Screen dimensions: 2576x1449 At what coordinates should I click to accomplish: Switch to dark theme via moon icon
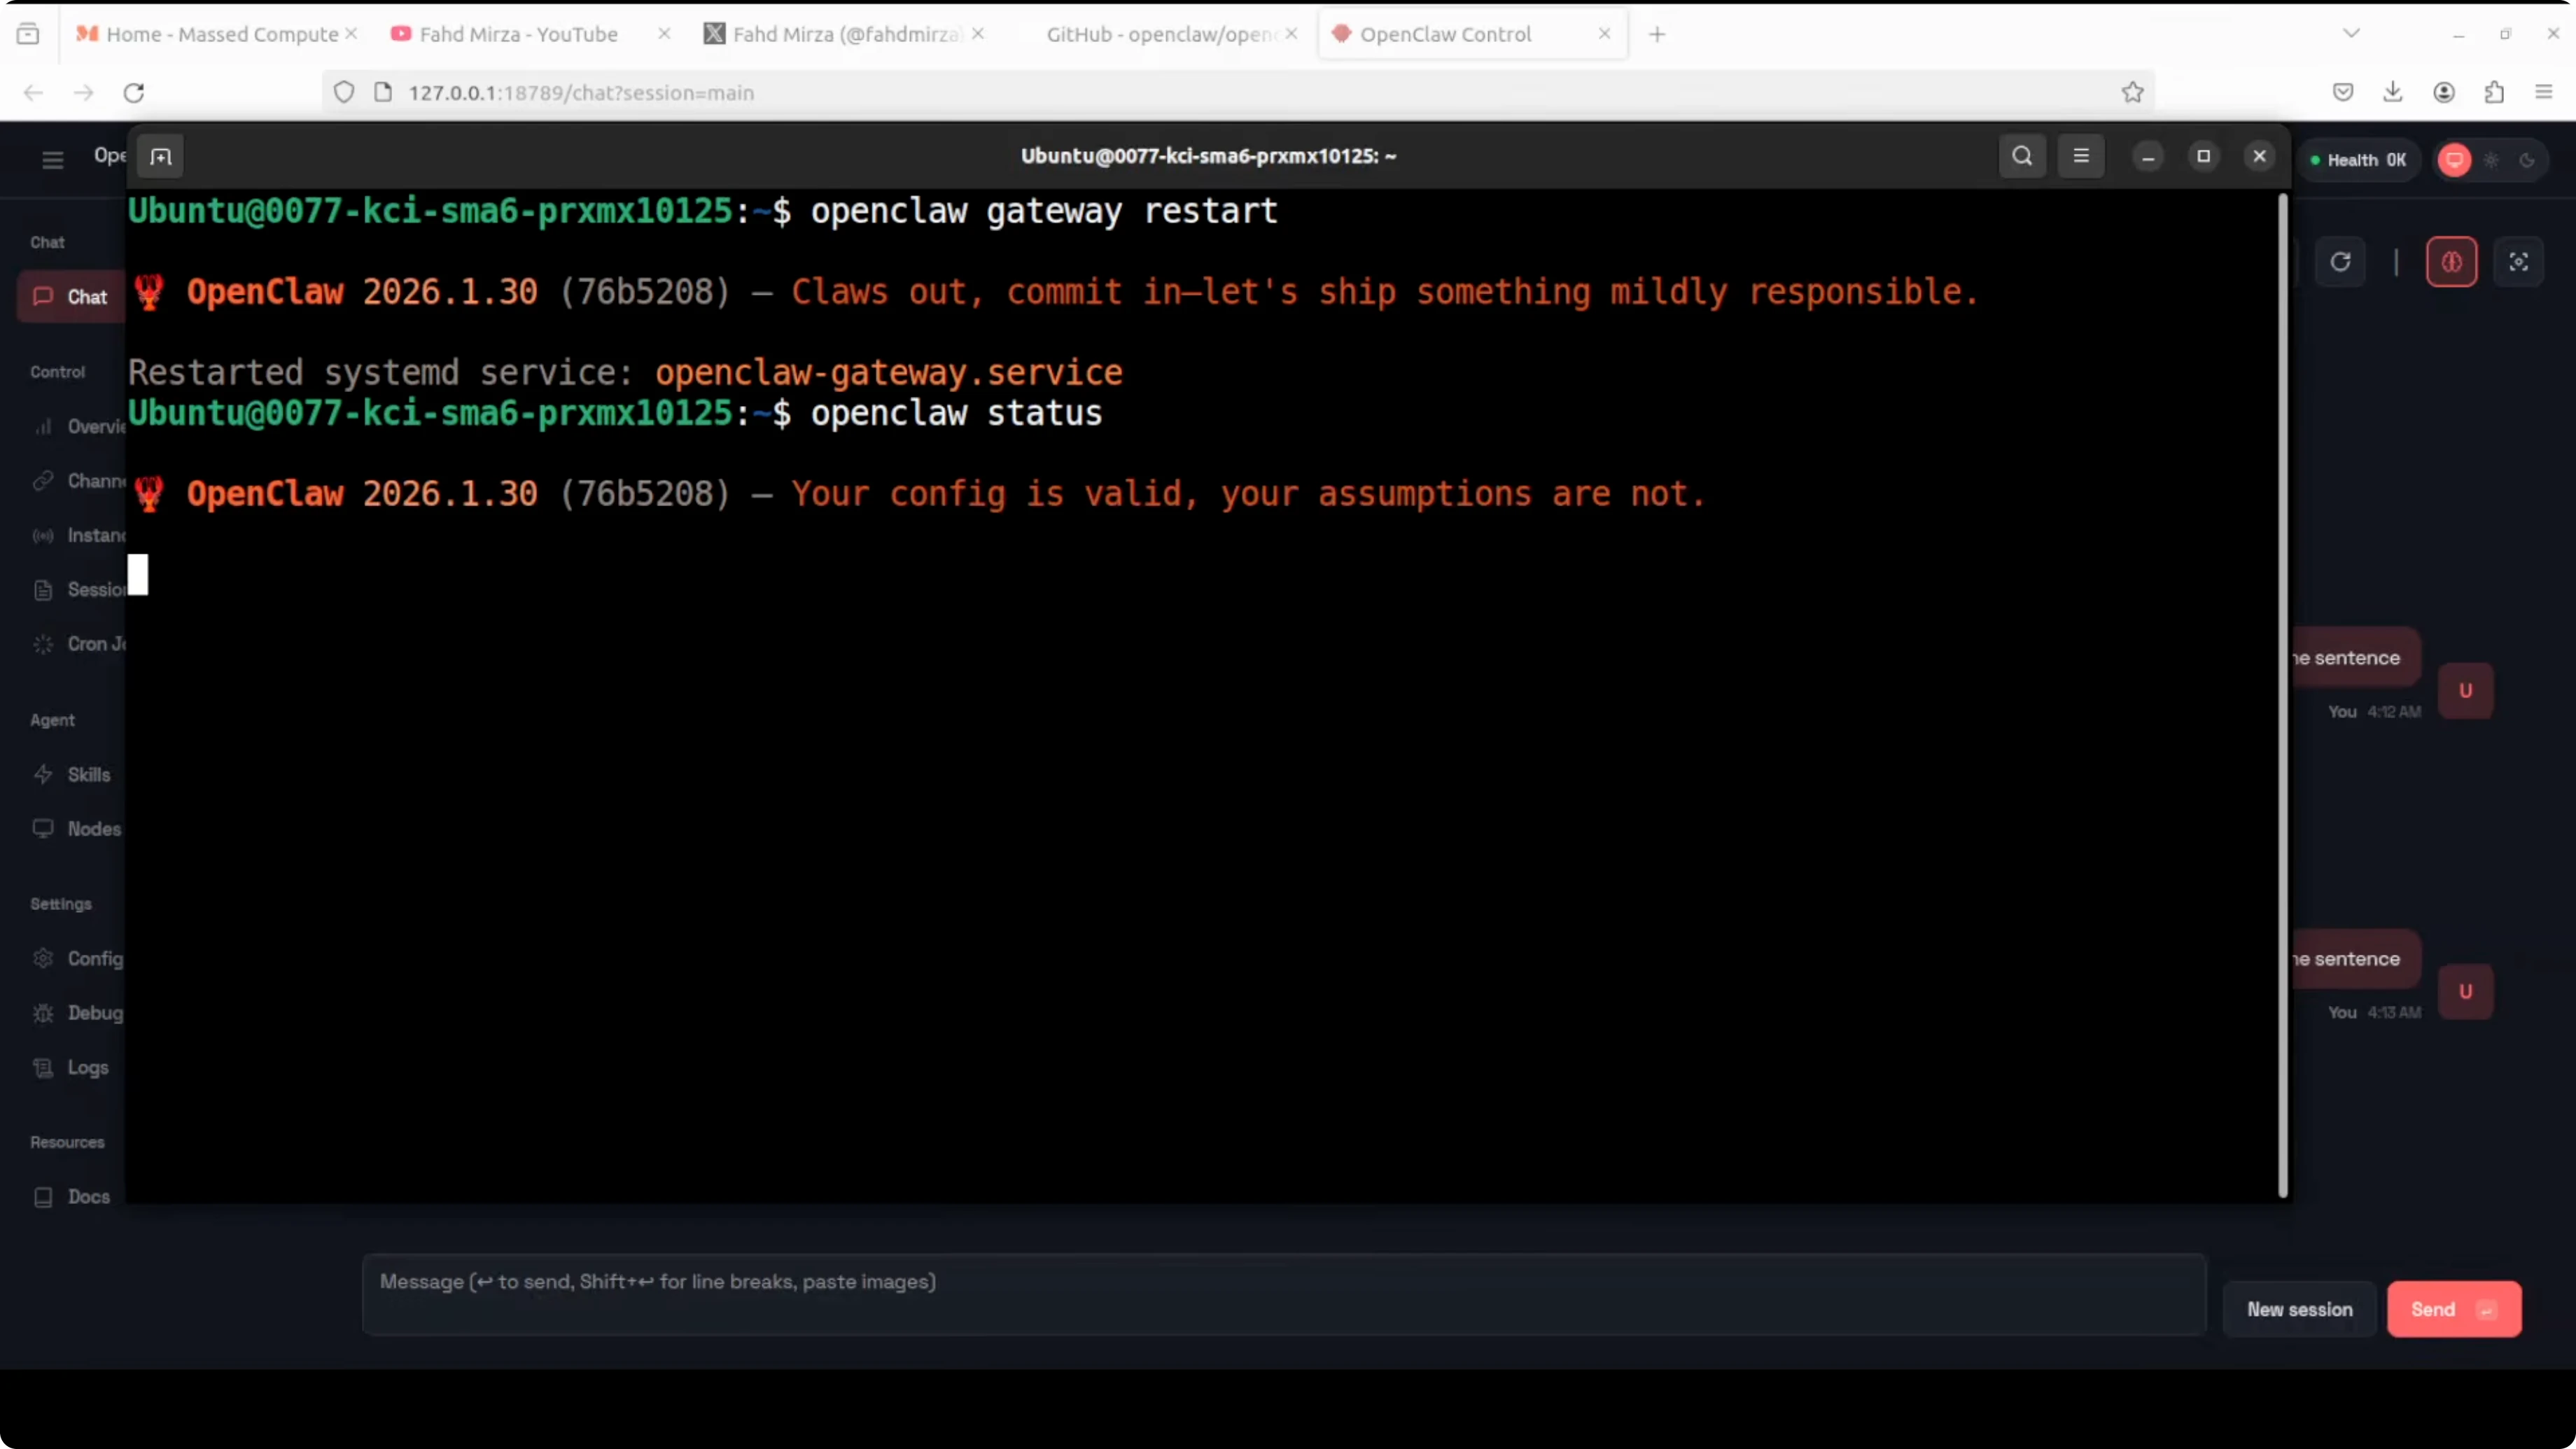pyautogui.click(x=2529, y=160)
